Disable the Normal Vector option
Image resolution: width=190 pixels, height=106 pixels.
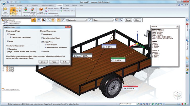(x=45, y=44)
